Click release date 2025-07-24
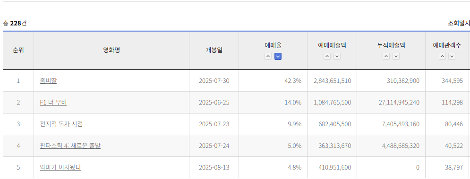Screen dimensions: 470x179 click(x=214, y=146)
